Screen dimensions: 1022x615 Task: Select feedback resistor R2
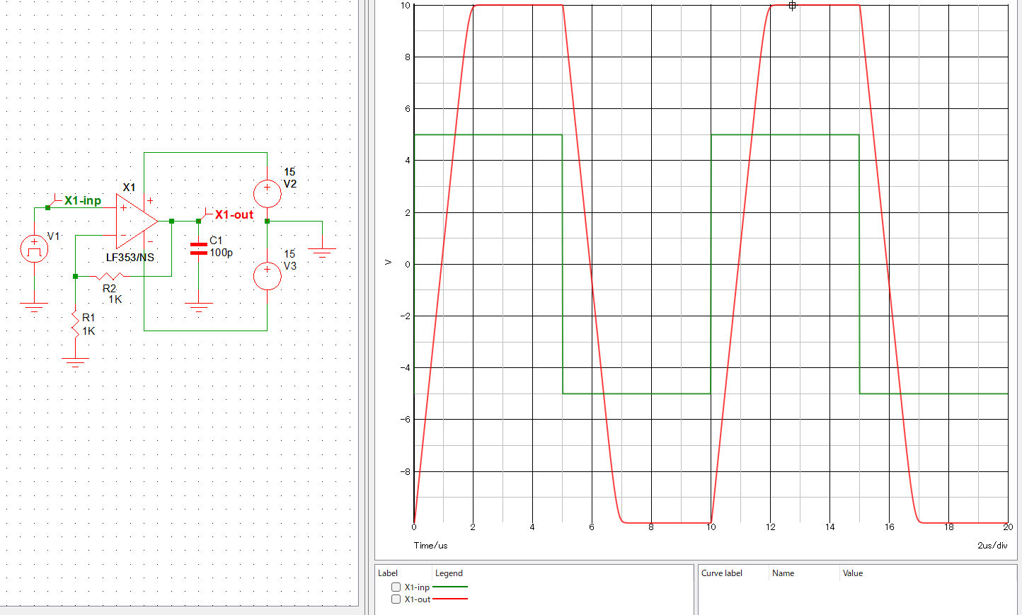click(110, 276)
